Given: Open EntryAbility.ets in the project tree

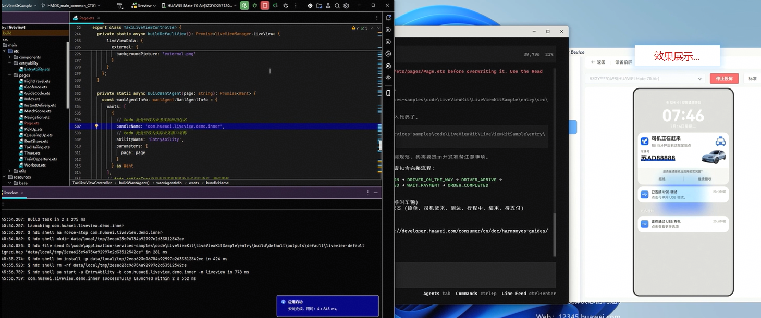Looking at the screenshot, I should click(x=34, y=69).
